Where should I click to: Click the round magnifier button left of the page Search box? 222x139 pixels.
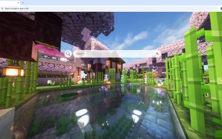(68, 54)
